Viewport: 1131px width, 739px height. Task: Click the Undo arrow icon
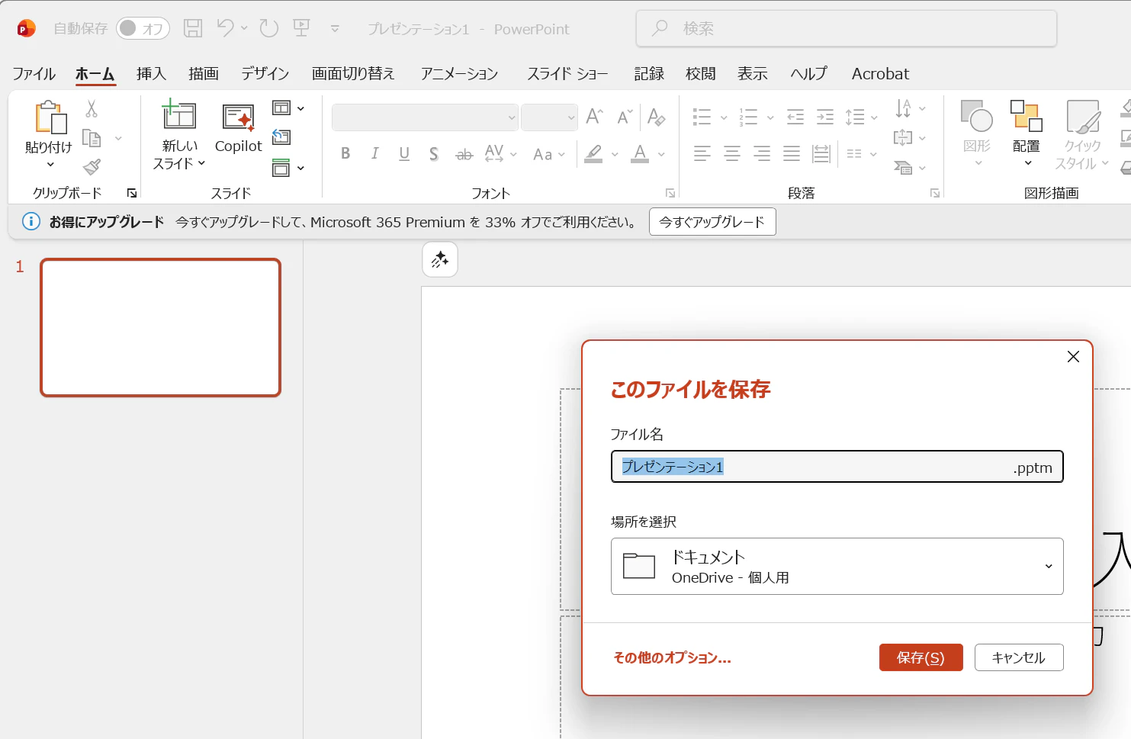pyautogui.click(x=225, y=28)
